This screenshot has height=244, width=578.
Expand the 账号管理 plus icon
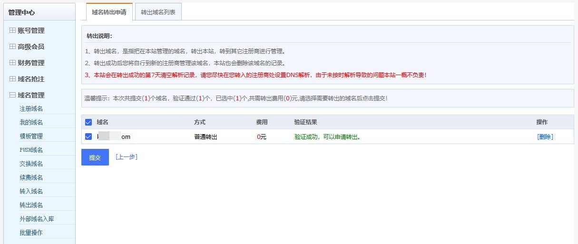pos(13,30)
